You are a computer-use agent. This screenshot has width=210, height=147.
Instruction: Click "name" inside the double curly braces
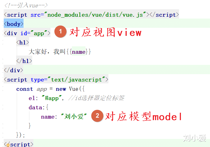pyautogui.click(x=79, y=52)
